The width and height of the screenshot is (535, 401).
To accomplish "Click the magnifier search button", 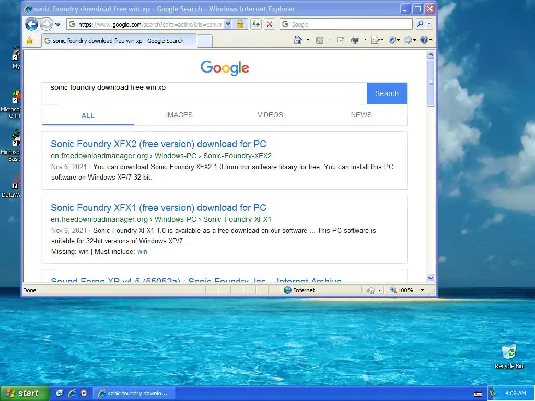I will tap(421, 24).
